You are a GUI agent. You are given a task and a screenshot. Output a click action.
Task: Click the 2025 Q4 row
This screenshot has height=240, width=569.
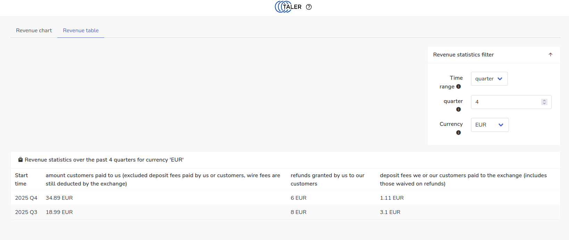26,198
